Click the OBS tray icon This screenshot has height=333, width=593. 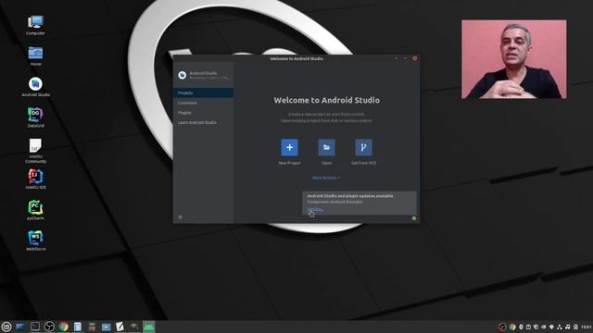(x=502, y=327)
